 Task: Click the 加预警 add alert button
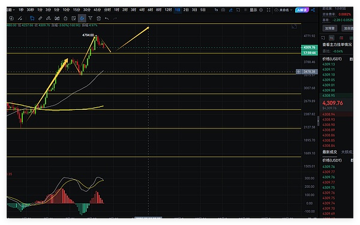click(x=330, y=28)
